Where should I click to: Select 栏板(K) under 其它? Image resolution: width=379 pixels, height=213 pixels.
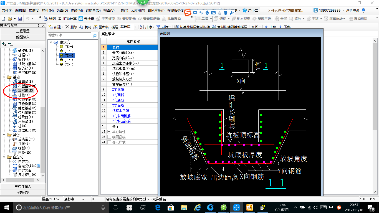tap(24, 148)
